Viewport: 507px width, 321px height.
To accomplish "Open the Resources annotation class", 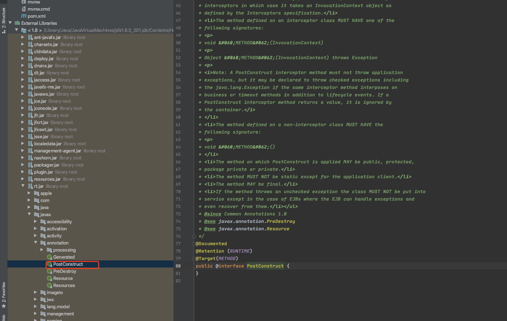I will [x=64, y=286].
